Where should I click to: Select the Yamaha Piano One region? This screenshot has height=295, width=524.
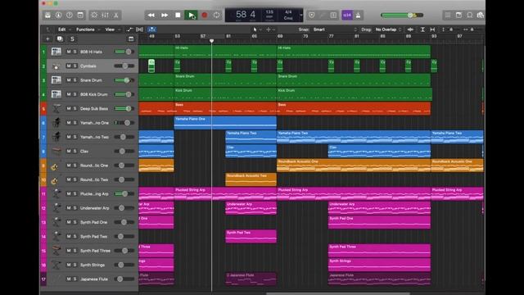(x=225, y=123)
